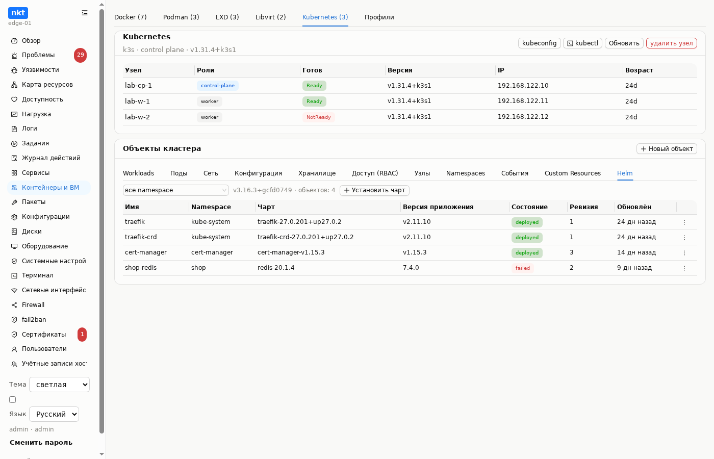The height and width of the screenshot is (459, 714).
Task: Open the Диски icon in sidebar
Action: 14,232
